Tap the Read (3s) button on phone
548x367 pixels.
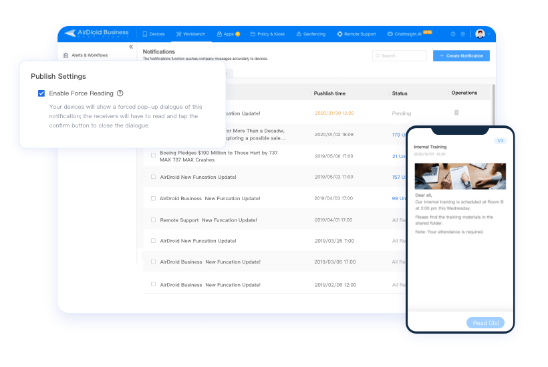[x=485, y=323]
